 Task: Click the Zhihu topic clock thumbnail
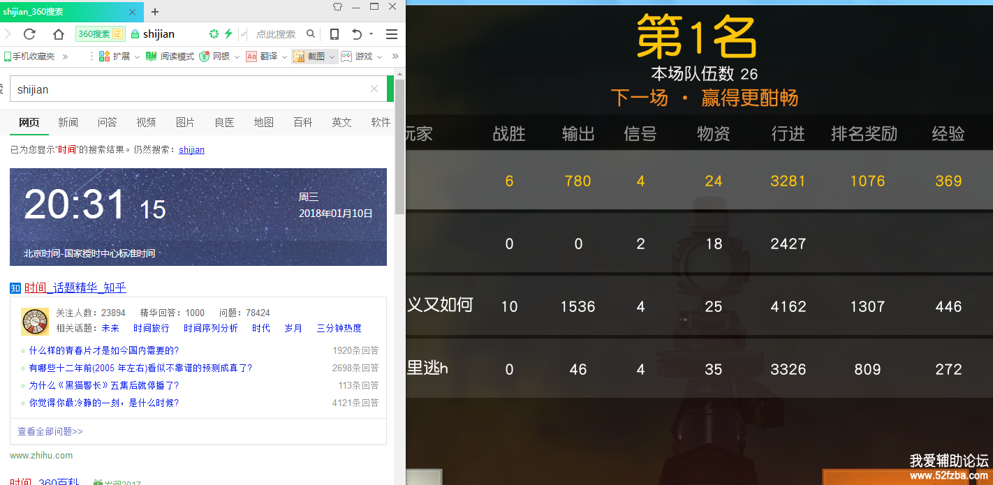[x=35, y=321]
